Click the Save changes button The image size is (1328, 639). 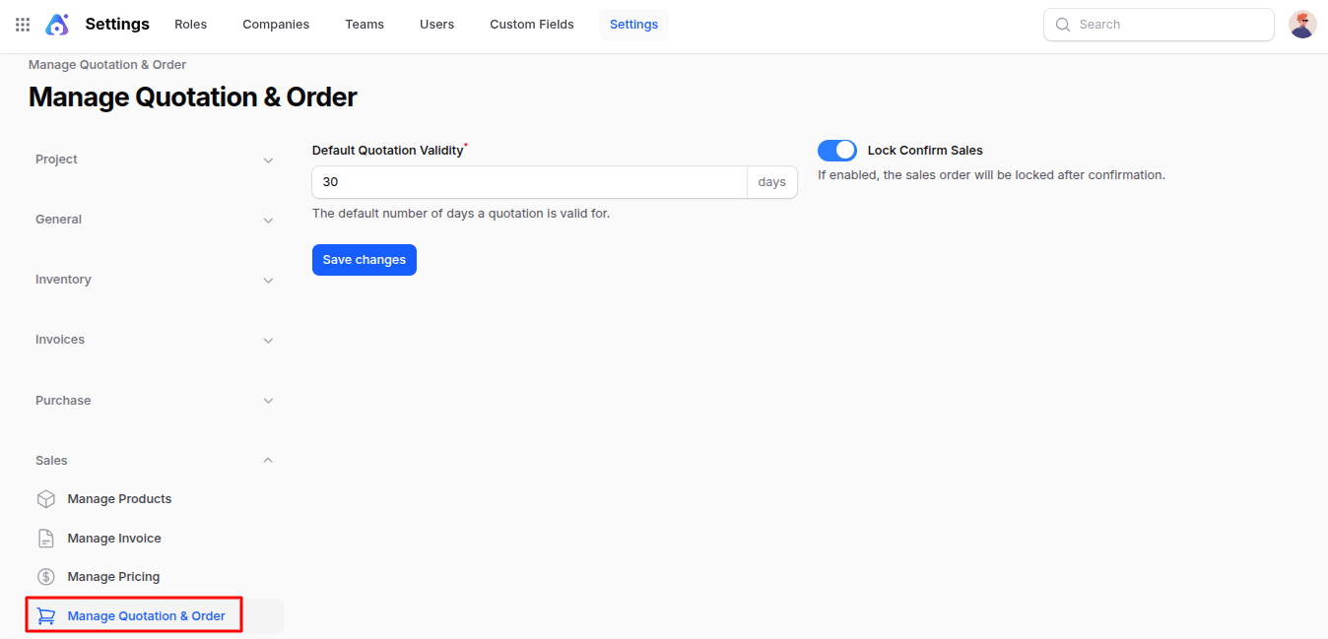click(x=364, y=259)
